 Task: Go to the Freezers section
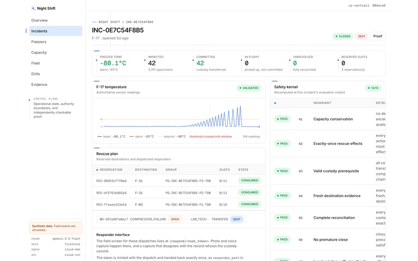tap(39, 42)
